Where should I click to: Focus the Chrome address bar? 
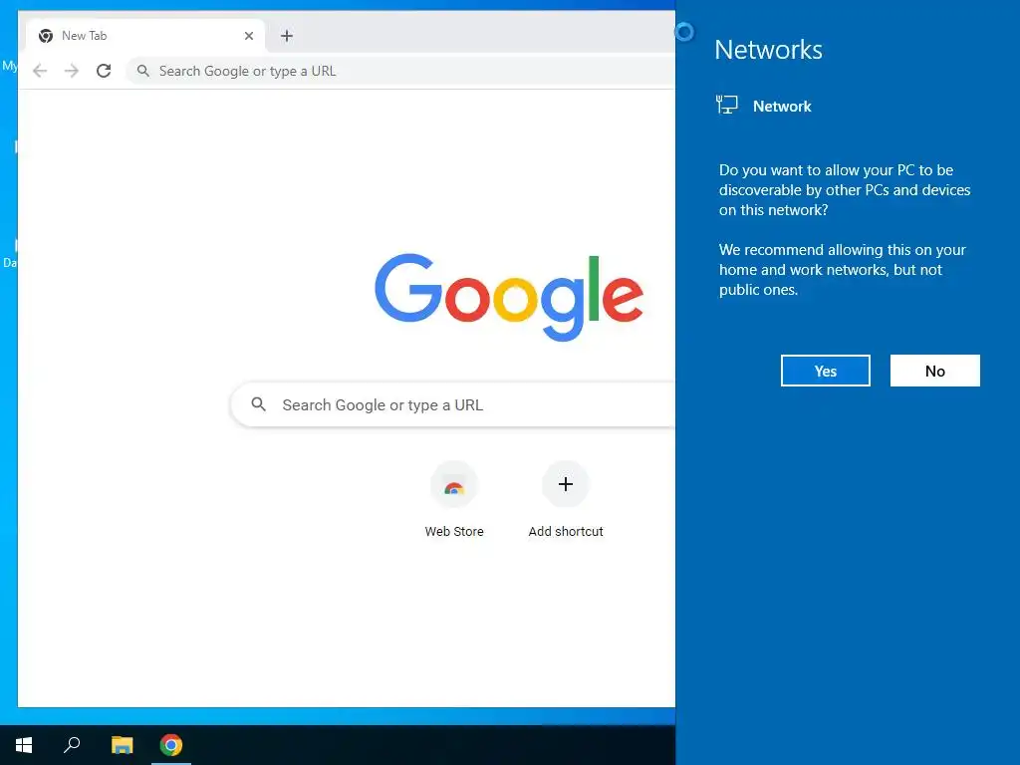click(x=401, y=71)
